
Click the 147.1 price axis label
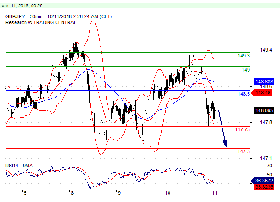pos(266,158)
